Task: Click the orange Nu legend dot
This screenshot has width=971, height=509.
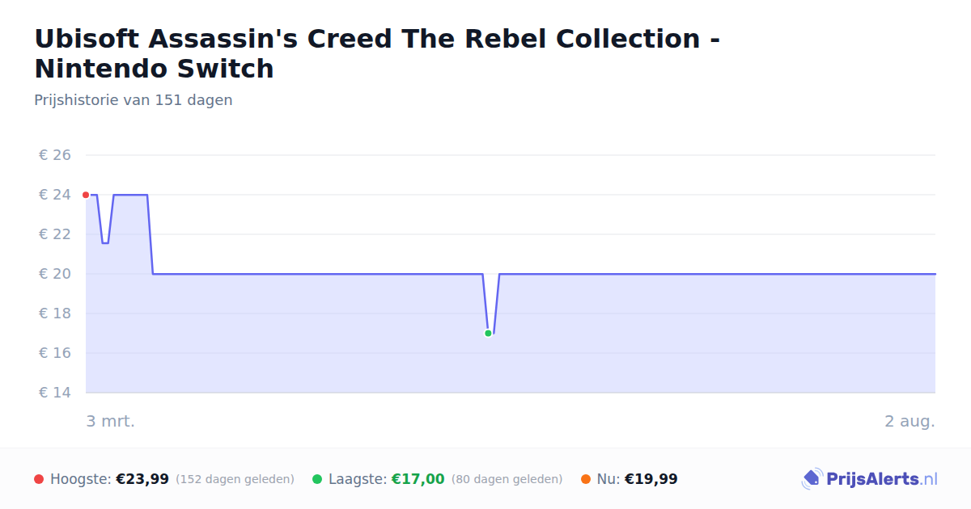Action: 586,479
